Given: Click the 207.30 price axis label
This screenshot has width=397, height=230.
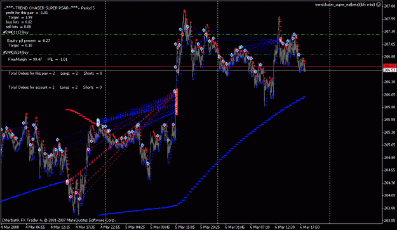Looking at the screenshot, I should [x=390, y=31].
